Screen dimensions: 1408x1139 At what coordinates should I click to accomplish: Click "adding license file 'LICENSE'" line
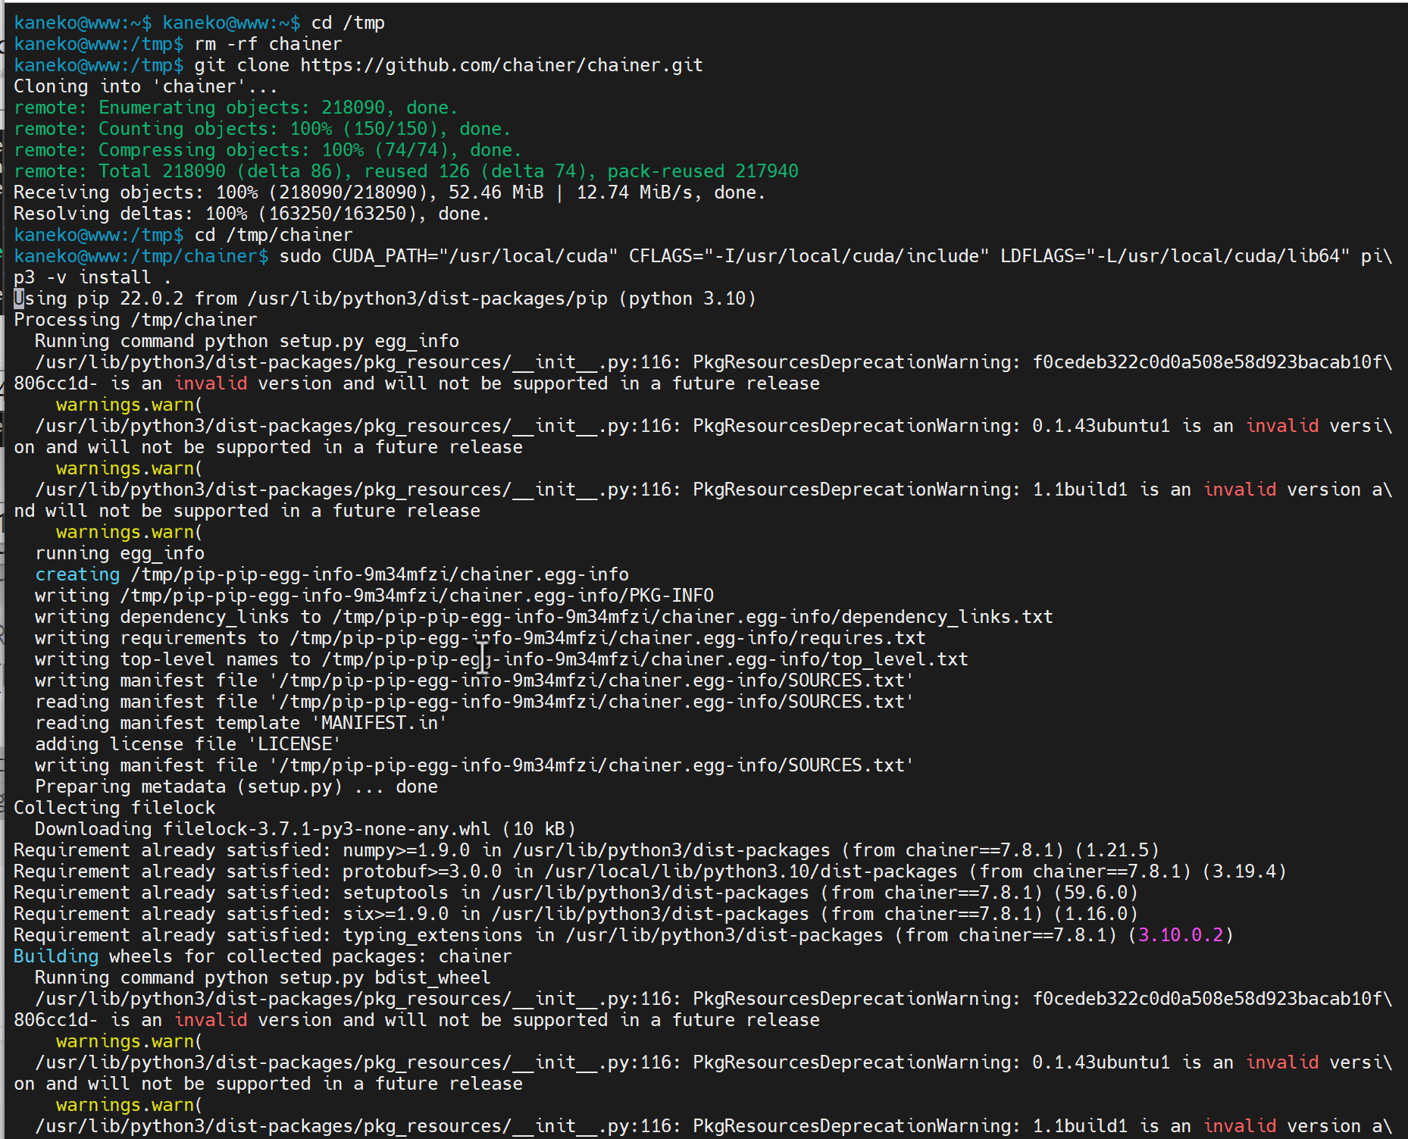(x=188, y=744)
